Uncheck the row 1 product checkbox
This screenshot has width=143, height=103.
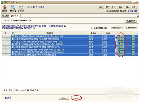point(13,36)
